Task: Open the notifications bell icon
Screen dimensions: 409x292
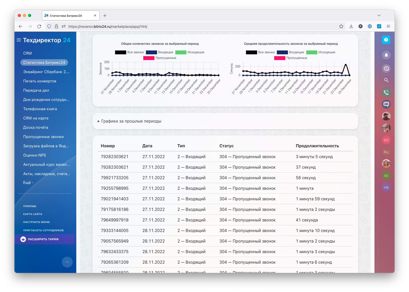Action: click(386, 55)
